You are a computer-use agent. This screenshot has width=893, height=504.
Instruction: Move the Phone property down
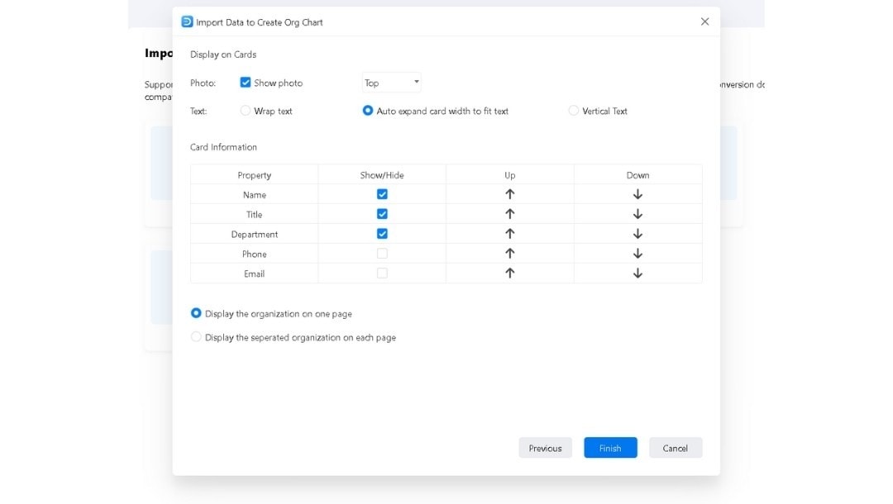(638, 254)
